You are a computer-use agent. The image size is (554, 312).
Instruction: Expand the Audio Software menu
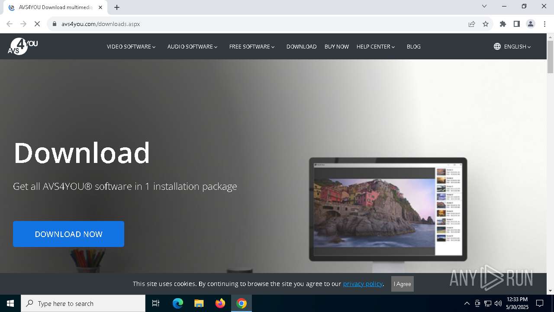[193, 46]
